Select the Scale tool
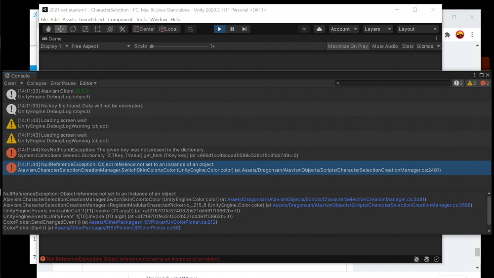Viewport: 494px width, 278px height. coord(85,29)
